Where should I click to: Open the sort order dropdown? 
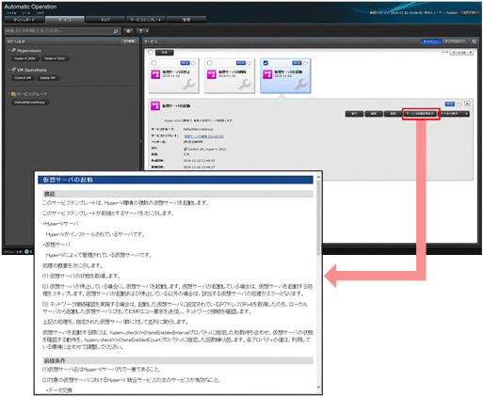click(x=461, y=53)
